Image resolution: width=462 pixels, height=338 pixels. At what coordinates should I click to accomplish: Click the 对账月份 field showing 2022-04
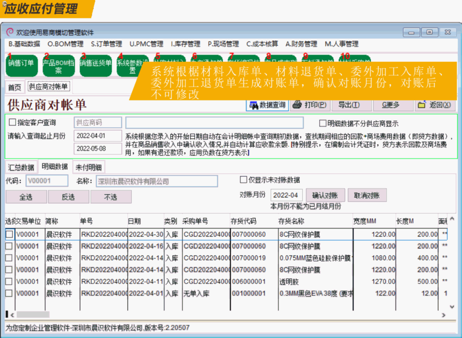286,195
